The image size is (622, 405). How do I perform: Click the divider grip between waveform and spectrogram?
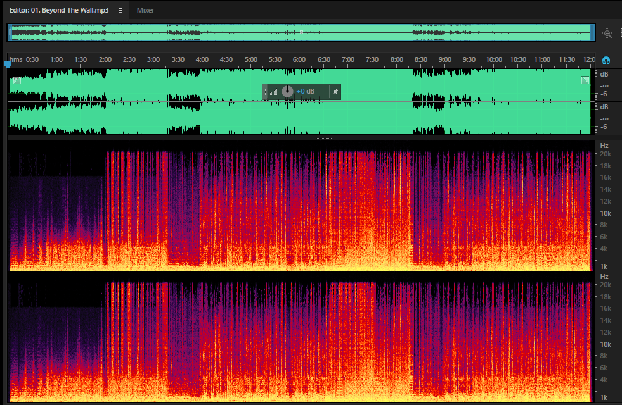(324, 137)
